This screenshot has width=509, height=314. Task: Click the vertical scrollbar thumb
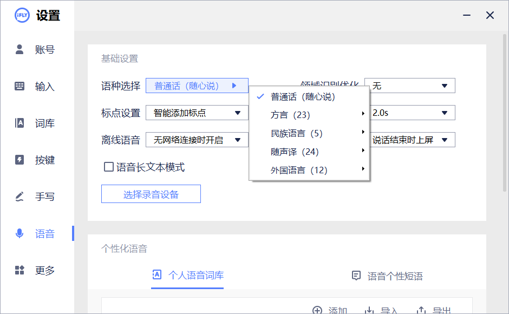[505, 113]
